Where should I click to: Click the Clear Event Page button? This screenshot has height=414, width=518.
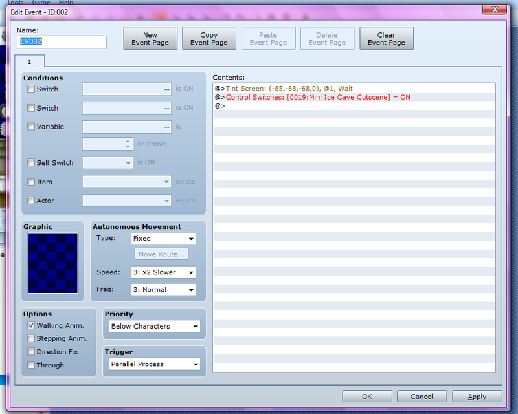[x=387, y=39]
